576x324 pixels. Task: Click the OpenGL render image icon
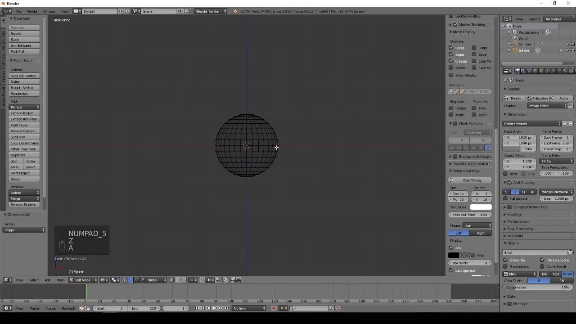coord(233,280)
